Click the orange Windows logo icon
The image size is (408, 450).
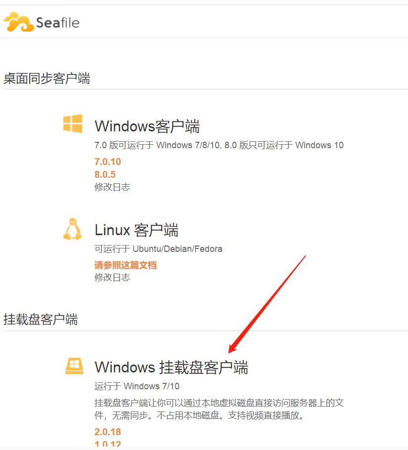73,123
